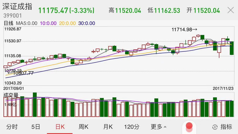Screen dimensions: 238x134
Task: Switch to 5日 five-day tab
Action: click(36, 127)
